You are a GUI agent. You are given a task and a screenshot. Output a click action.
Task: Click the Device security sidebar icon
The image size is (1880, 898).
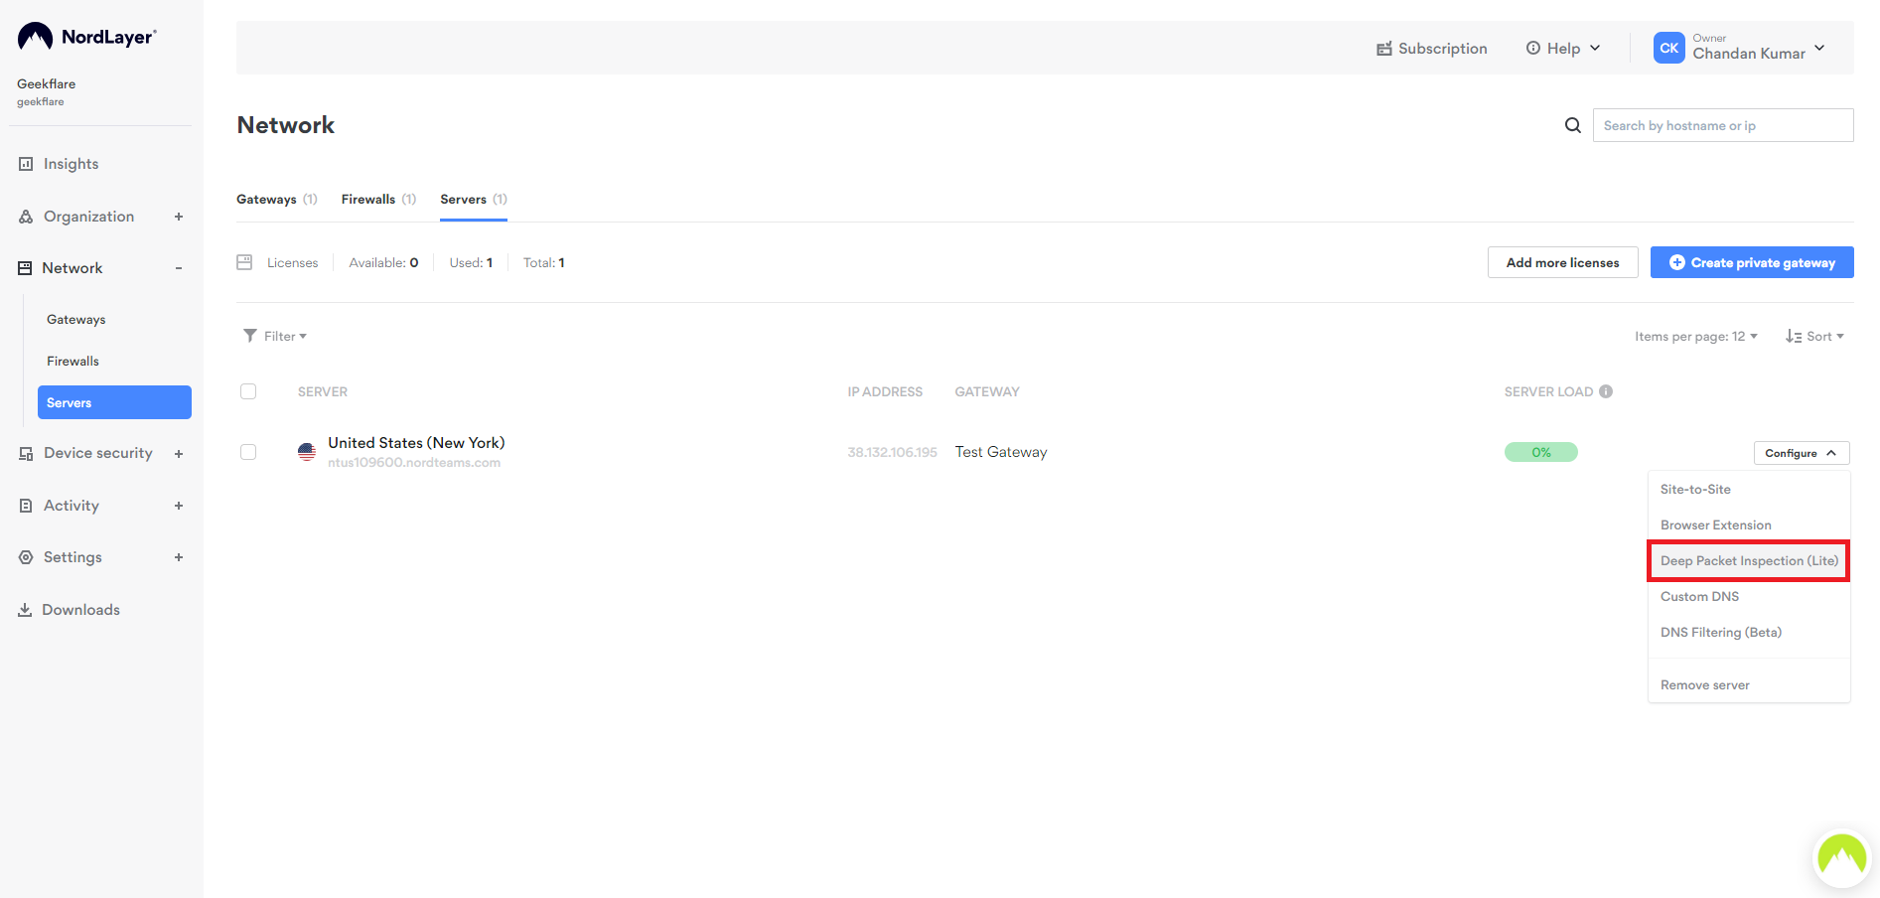26,454
